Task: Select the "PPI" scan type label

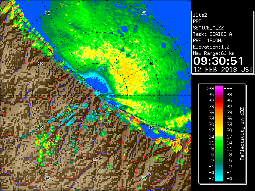Action: coord(197,21)
